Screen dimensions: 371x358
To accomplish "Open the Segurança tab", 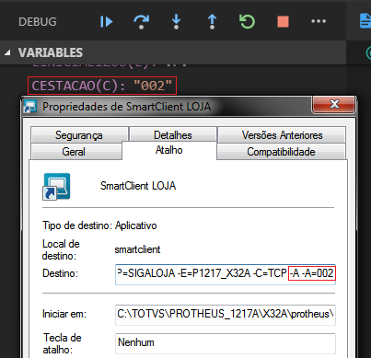I will [x=79, y=134].
